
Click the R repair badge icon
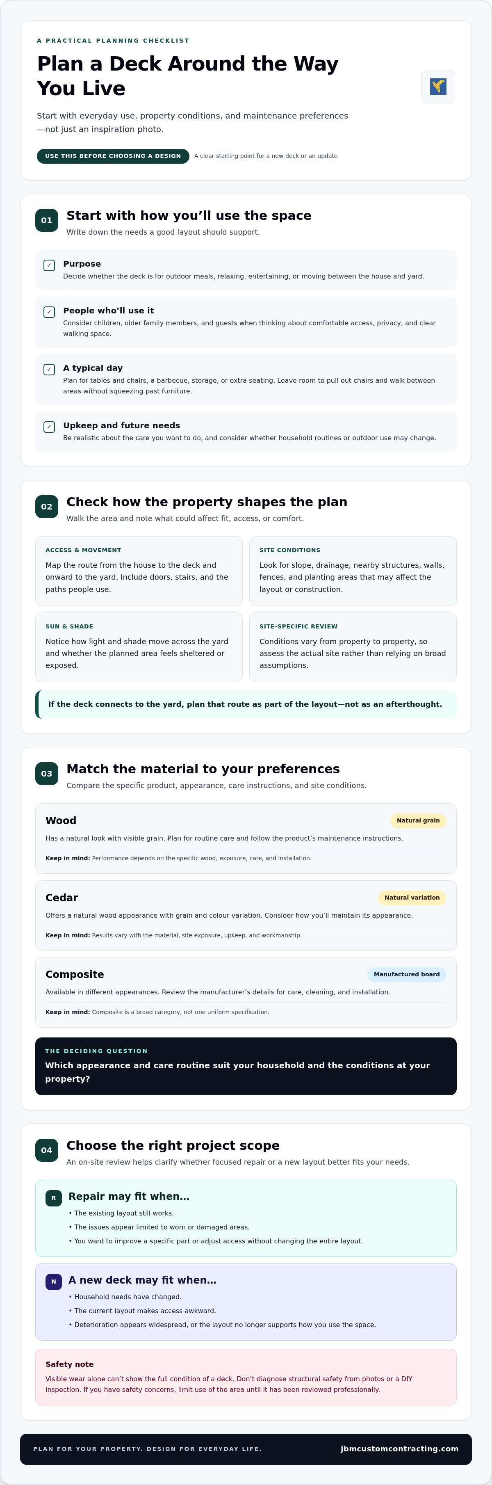tap(54, 1198)
